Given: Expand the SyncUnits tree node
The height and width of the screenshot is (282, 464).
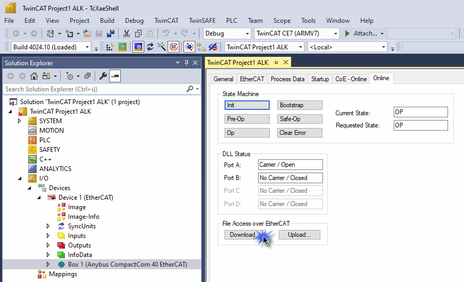Looking at the screenshot, I should (48, 226).
